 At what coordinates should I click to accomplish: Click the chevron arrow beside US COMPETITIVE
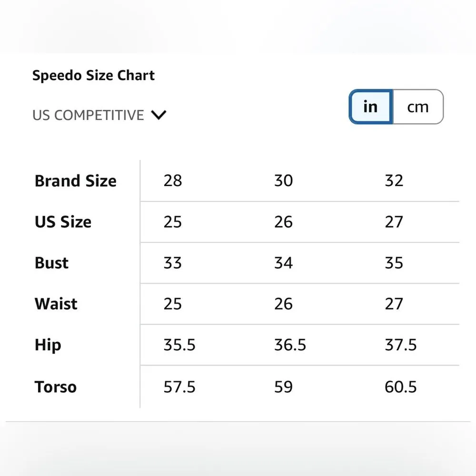(x=159, y=115)
